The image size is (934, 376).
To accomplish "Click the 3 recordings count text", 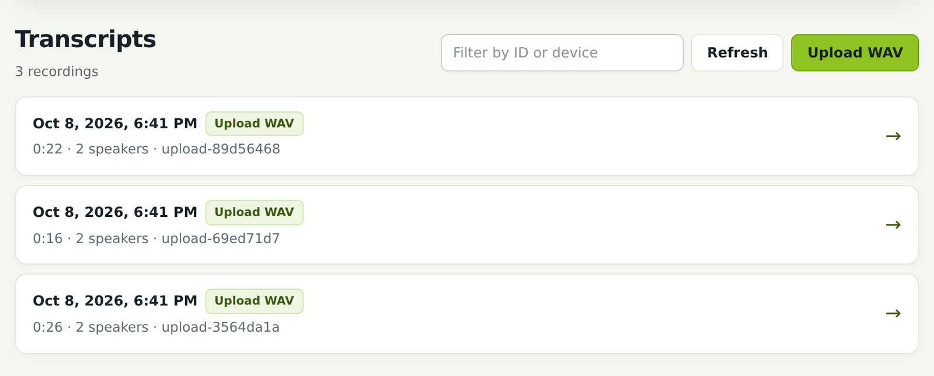I will (x=57, y=71).
